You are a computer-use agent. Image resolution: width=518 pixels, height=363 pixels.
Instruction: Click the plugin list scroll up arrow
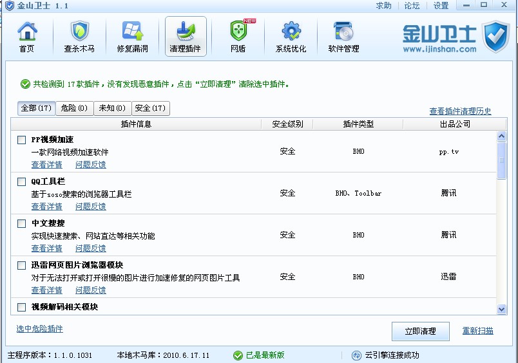[x=501, y=136]
